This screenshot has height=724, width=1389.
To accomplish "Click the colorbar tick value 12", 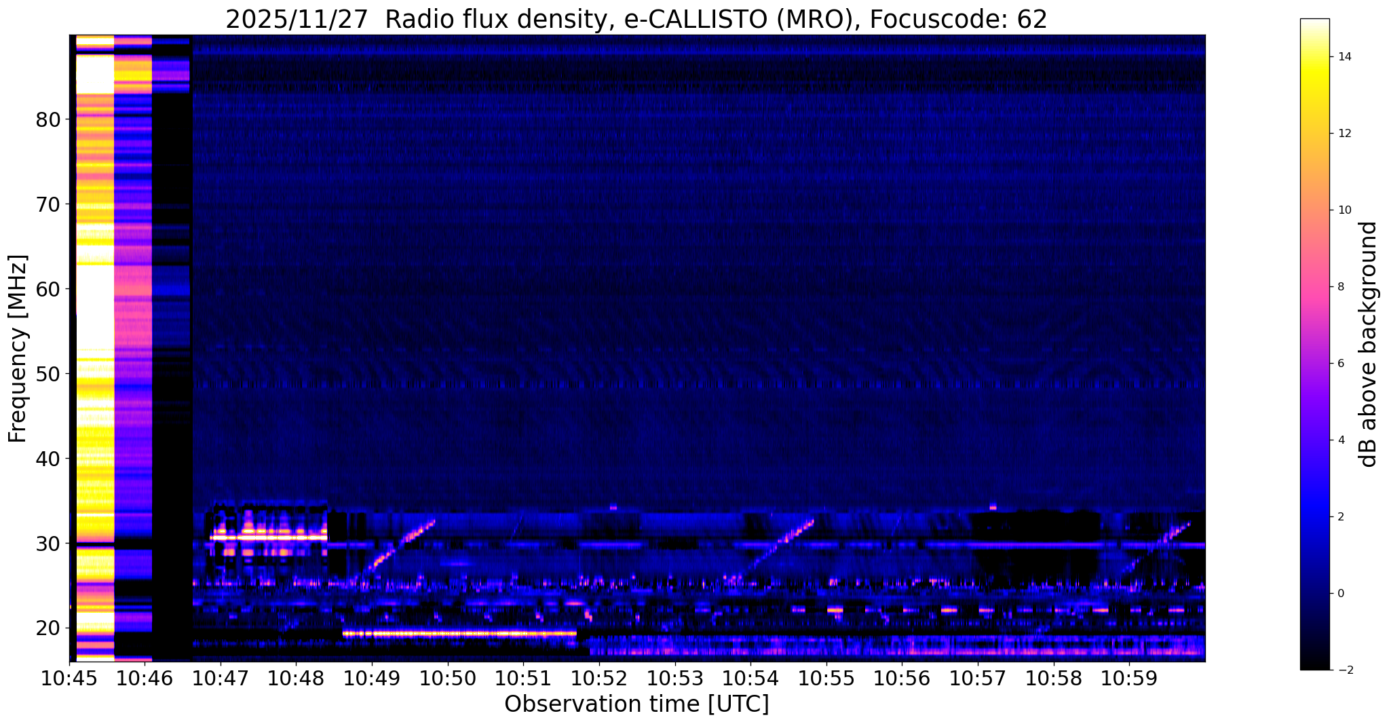I will (x=1344, y=134).
